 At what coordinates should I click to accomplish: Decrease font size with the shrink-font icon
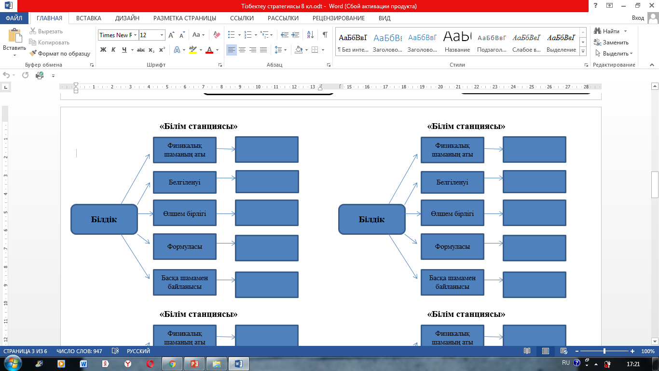click(182, 35)
